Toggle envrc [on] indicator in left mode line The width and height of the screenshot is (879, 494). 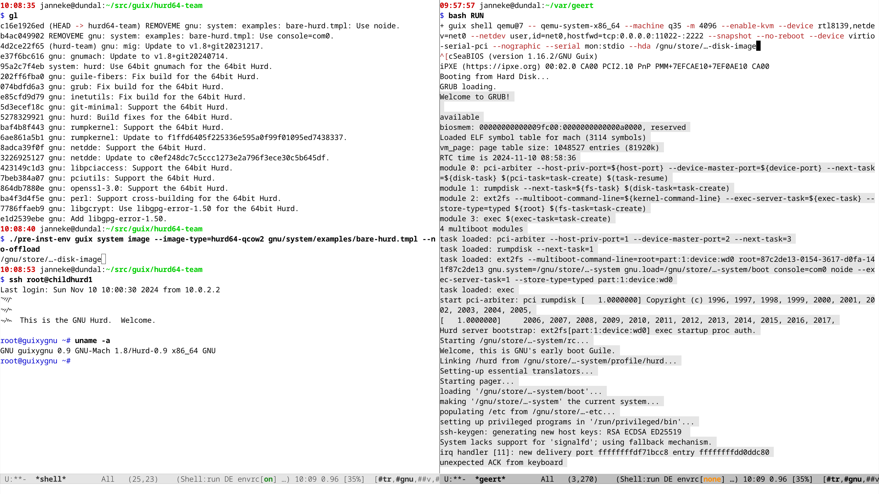click(x=257, y=479)
